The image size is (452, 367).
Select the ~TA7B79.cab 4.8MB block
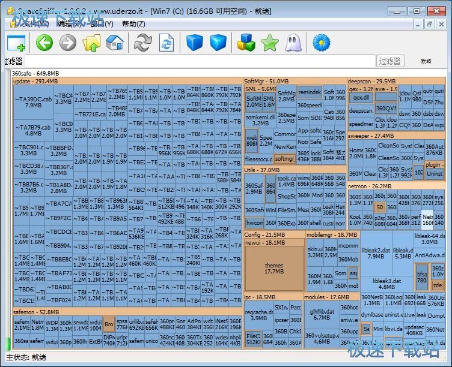coord(33,130)
